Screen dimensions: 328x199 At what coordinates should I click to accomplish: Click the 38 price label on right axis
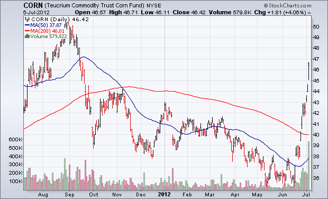tap(316, 157)
